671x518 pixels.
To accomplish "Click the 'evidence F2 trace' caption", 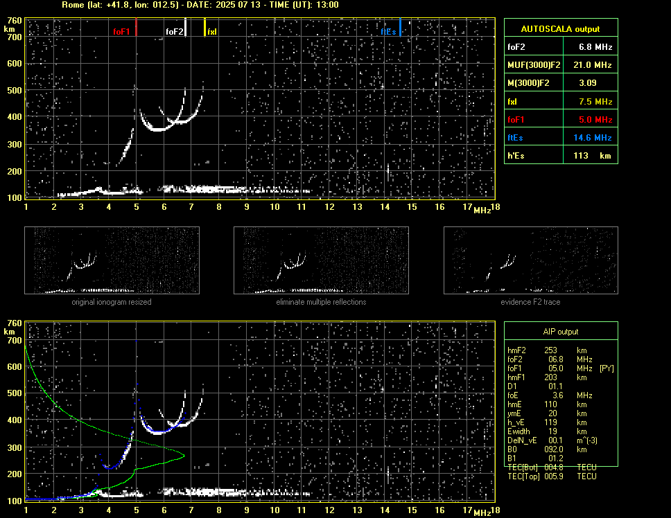I will coord(530,302).
